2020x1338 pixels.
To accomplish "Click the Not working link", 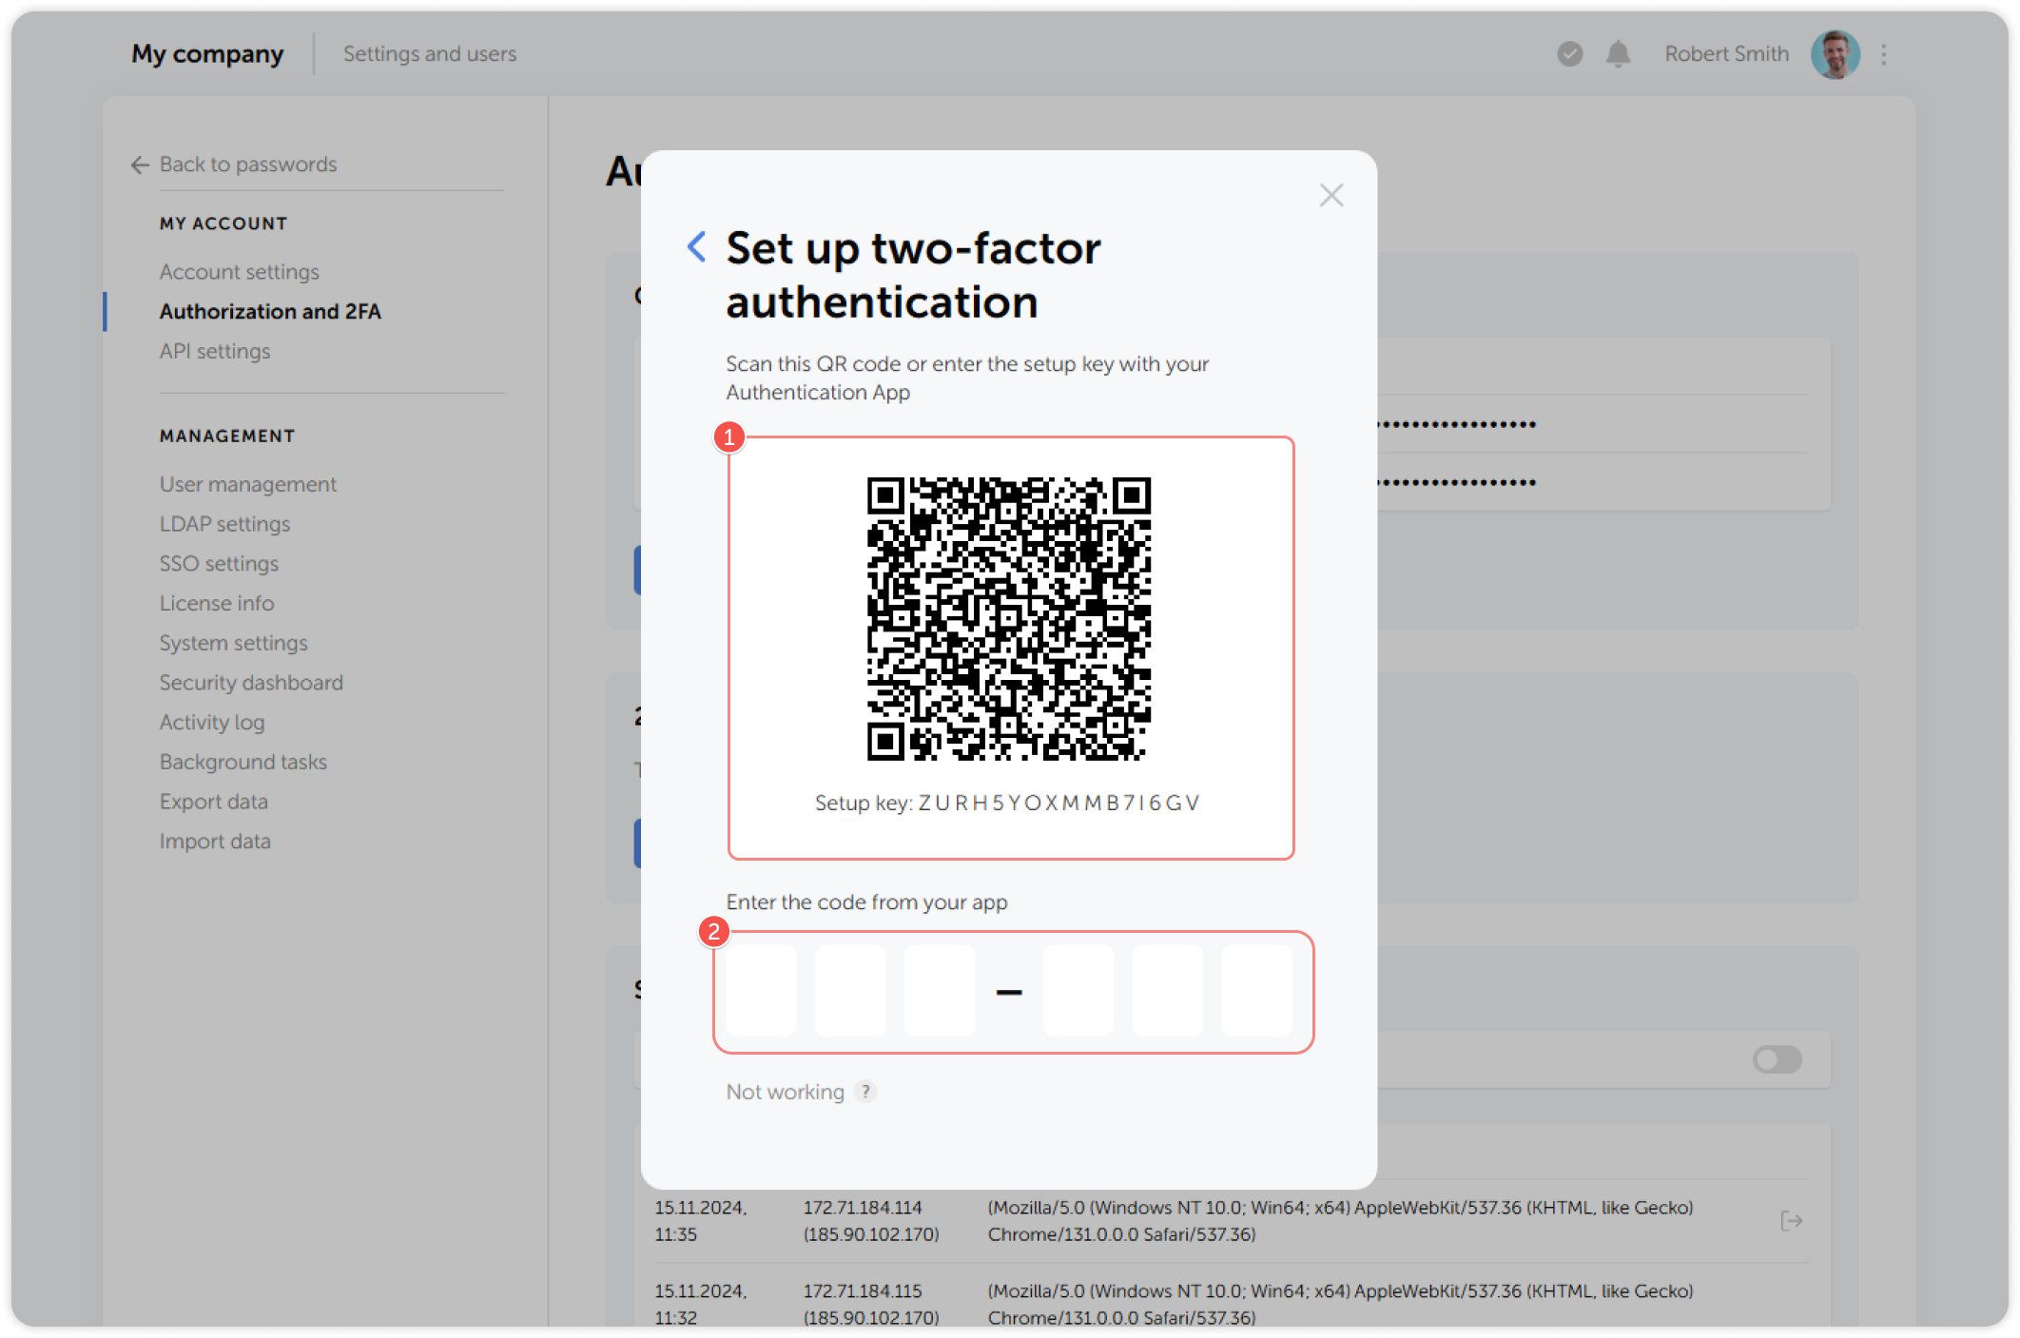I will pyautogui.click(x=784, y=1092).
